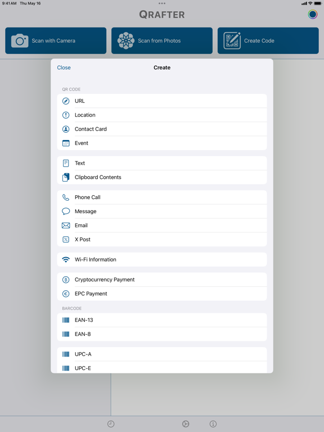The width and height of the screenshot is (324, 432).
Task: Choose Contact Card entry
Action: coord(162,129)
